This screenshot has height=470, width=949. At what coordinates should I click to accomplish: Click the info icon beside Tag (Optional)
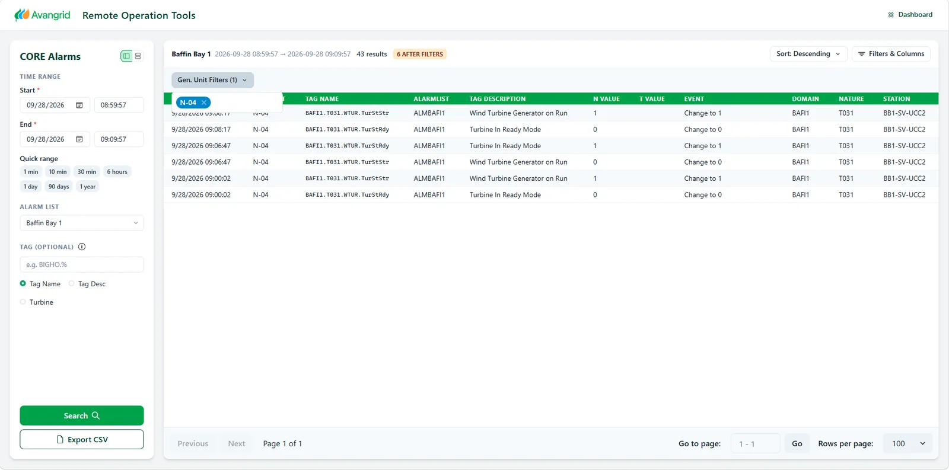coord(82,247)
